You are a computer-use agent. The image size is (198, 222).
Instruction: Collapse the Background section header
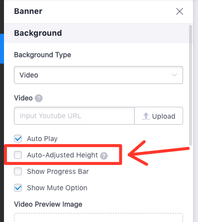pyautogui.click(x=97, y=33)
